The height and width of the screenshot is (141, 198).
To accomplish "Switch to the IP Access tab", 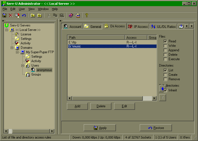I will click(138, 26).
